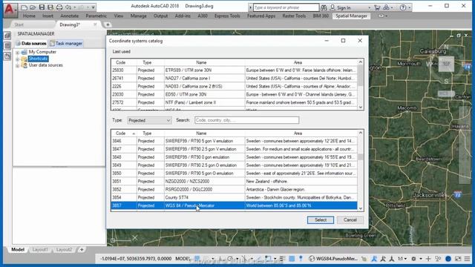Open annotation scale 1:1 dropdown
The image size is (475, 267).
[402, 259]
